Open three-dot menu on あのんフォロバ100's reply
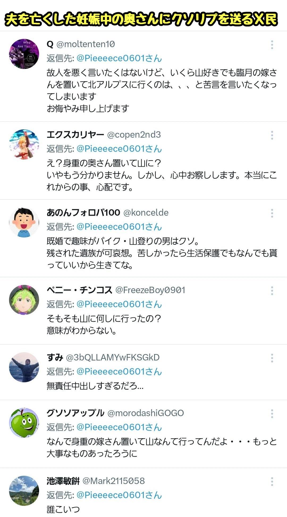Image resolution: width=287 pixels, height=517 pixels. coord(272,213)
